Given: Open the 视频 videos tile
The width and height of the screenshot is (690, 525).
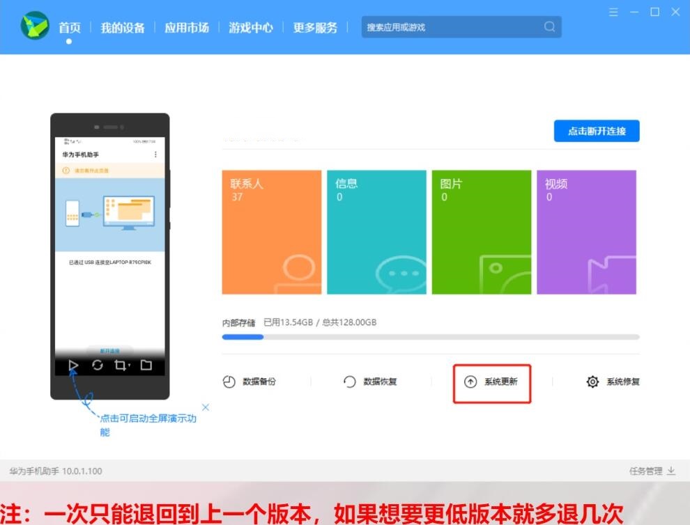Looking at the screenshot, I should pyautogui.click(x=587, y=232).
